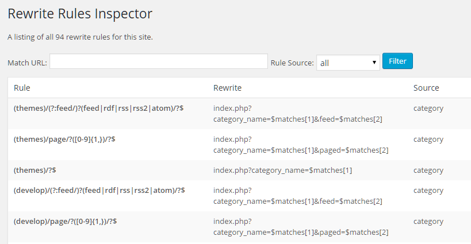
Task: Select the Rewrite Rules Inspector heading
Action: (x=80, y=13)
